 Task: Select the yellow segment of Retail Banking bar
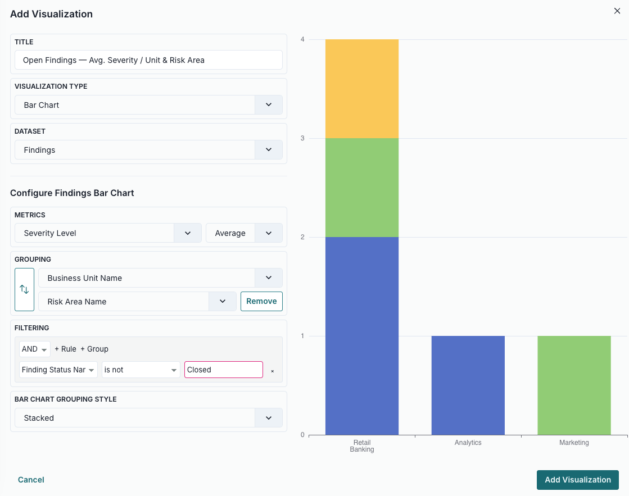[x=361, y=87]
